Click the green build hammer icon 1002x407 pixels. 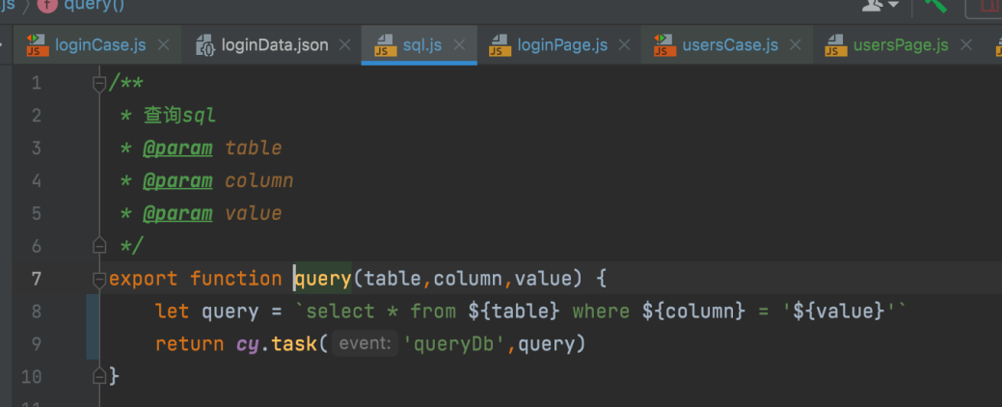pyautogui.click(x=934, y=5)
